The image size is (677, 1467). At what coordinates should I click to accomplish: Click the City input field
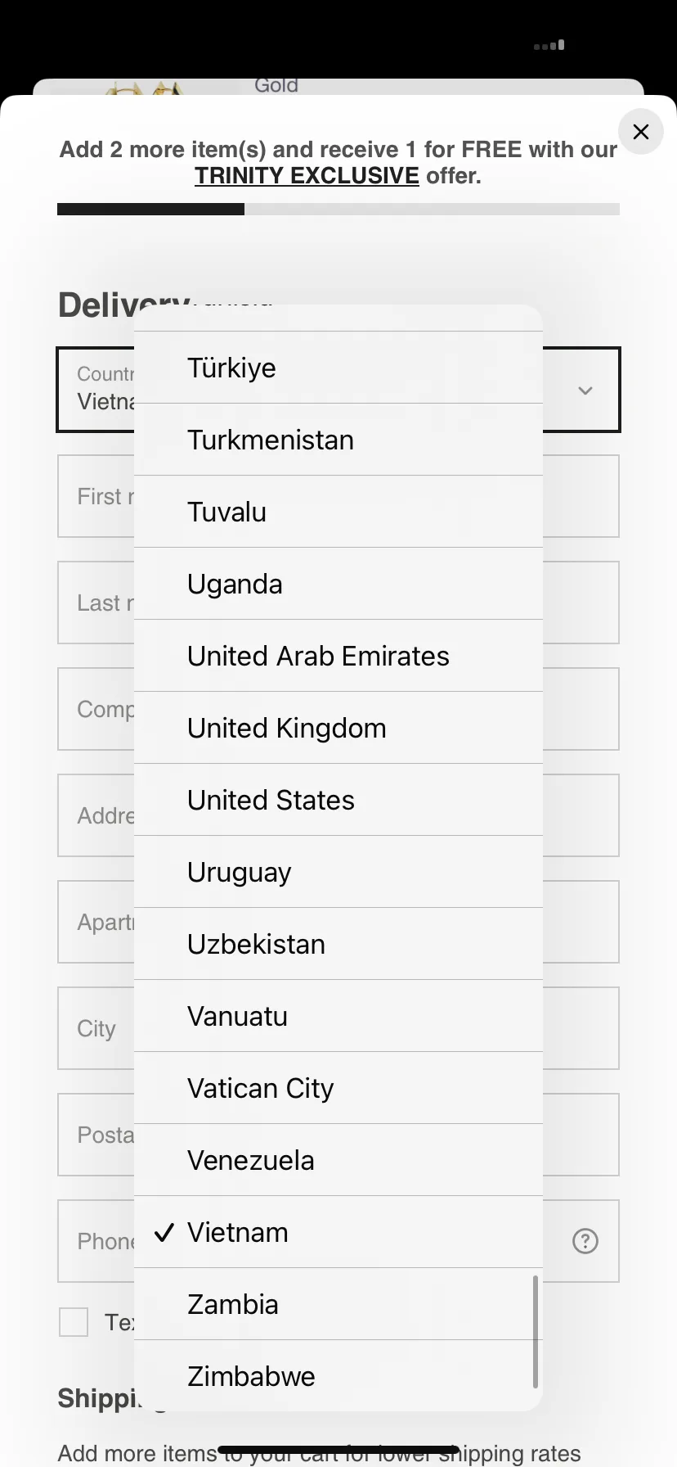pyautogui.click(x=95, y=1028)
